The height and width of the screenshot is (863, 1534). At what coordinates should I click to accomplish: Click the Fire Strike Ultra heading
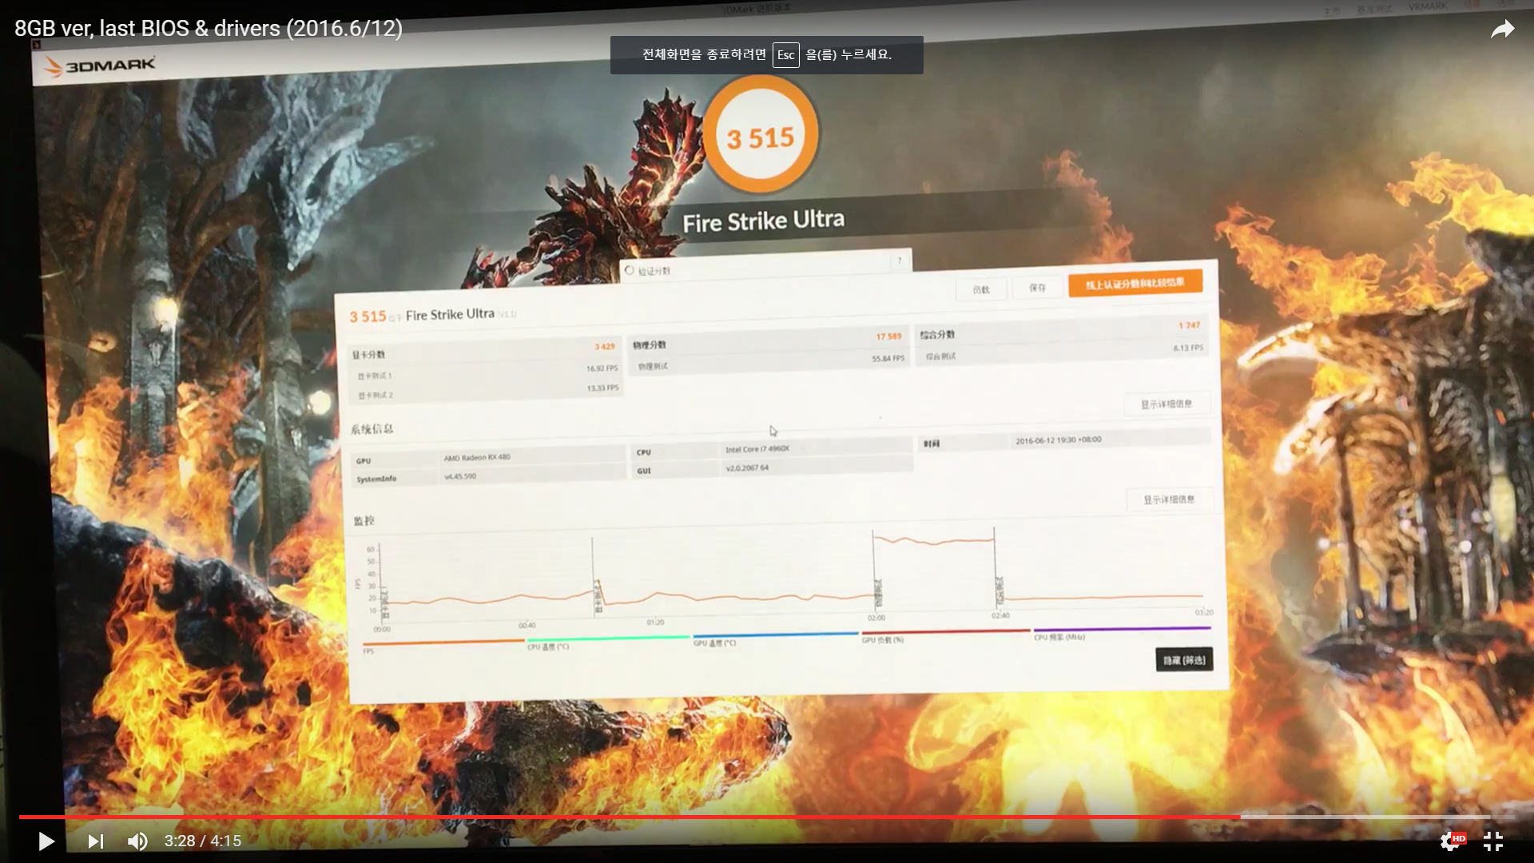click(x=763, y=221)
